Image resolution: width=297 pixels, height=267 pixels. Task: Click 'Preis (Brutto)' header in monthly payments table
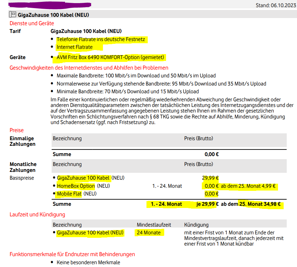[x=198, y=164]
